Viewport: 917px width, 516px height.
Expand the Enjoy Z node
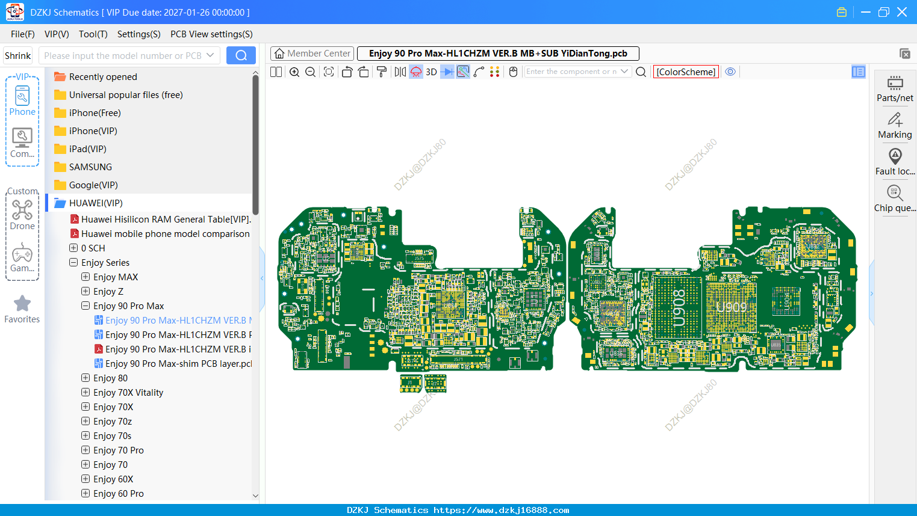tap(85, 291)
